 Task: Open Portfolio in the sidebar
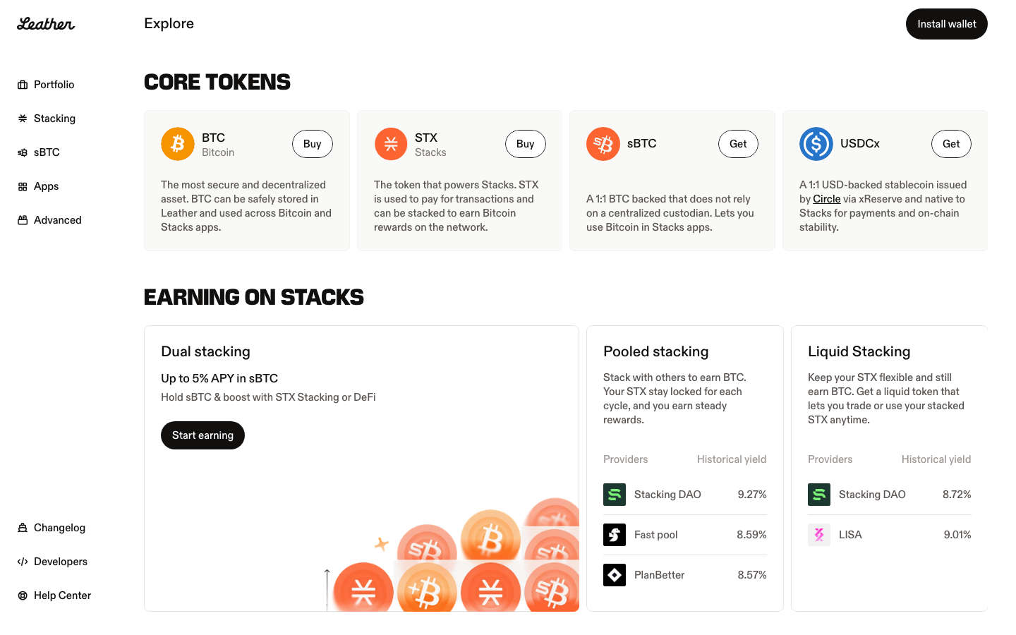pos(54,85)
